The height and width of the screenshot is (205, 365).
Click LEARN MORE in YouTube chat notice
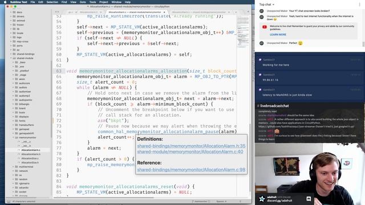point(278,35)
